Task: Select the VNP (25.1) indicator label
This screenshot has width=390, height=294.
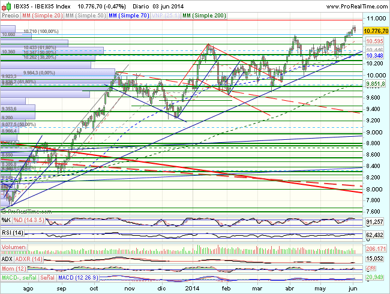Action: (x=164, y=16)
